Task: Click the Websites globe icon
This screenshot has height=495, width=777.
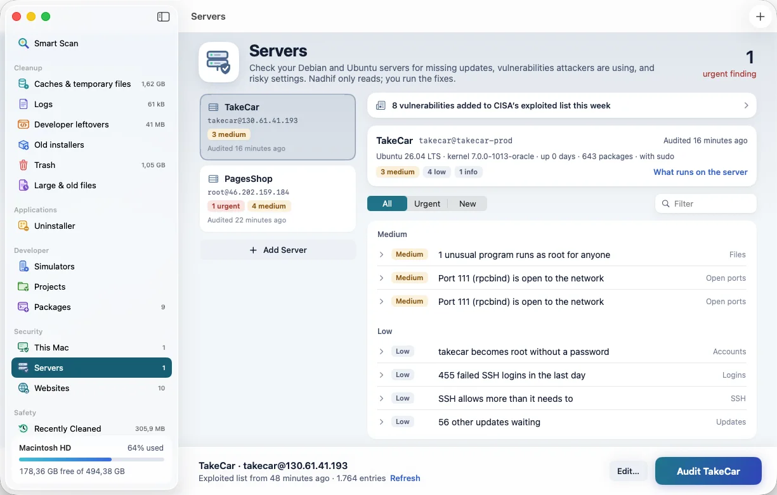Action: click(x=23, y=388)
